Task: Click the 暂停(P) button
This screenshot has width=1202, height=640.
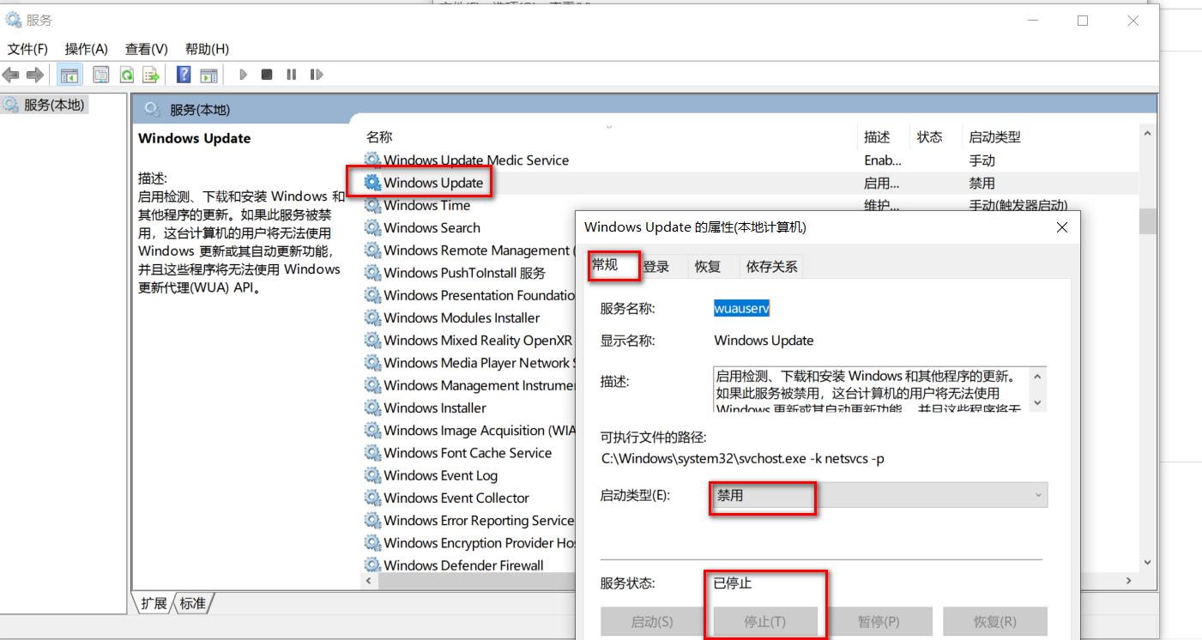Action: [x=880, y=621]
